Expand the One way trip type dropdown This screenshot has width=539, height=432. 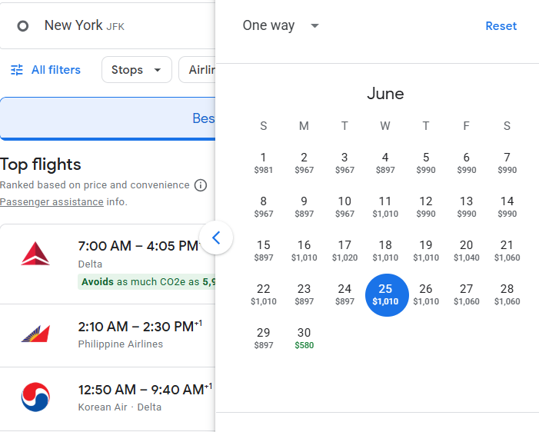point(281,26)
